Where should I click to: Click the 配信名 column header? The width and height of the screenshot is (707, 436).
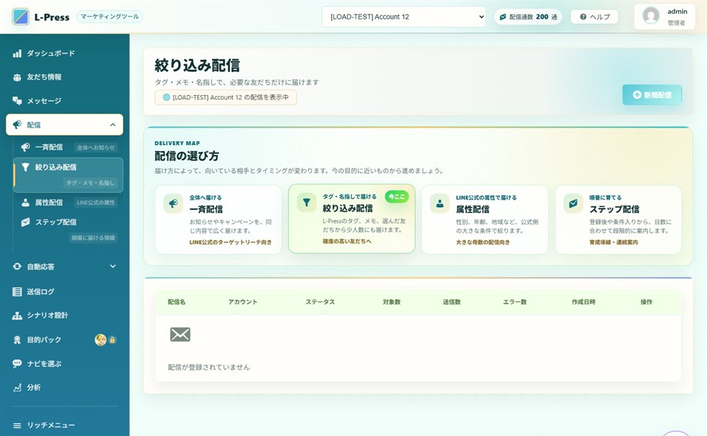[176, 302]
